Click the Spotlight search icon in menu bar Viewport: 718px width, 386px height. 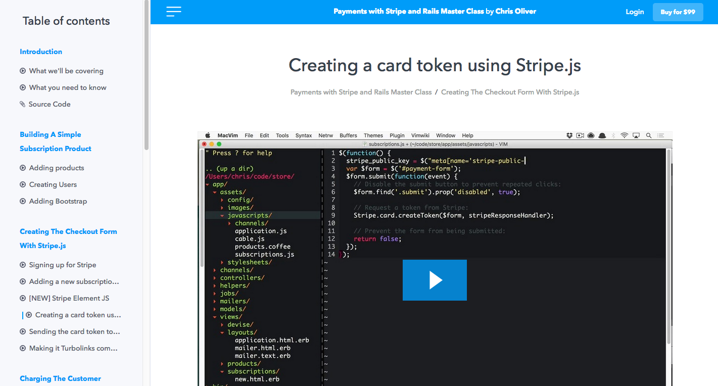click(x=648, y=135)
